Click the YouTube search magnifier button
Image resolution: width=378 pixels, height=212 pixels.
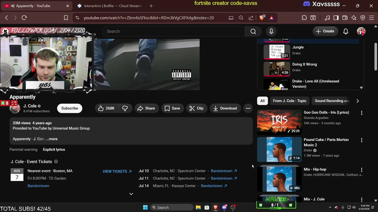253,31
